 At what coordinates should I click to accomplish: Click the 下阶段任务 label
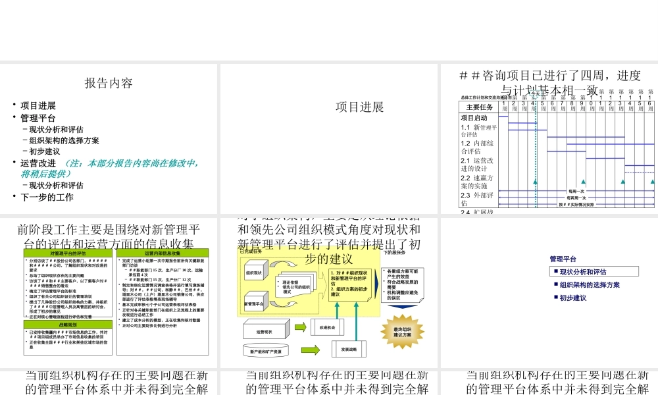coord(394,252)
